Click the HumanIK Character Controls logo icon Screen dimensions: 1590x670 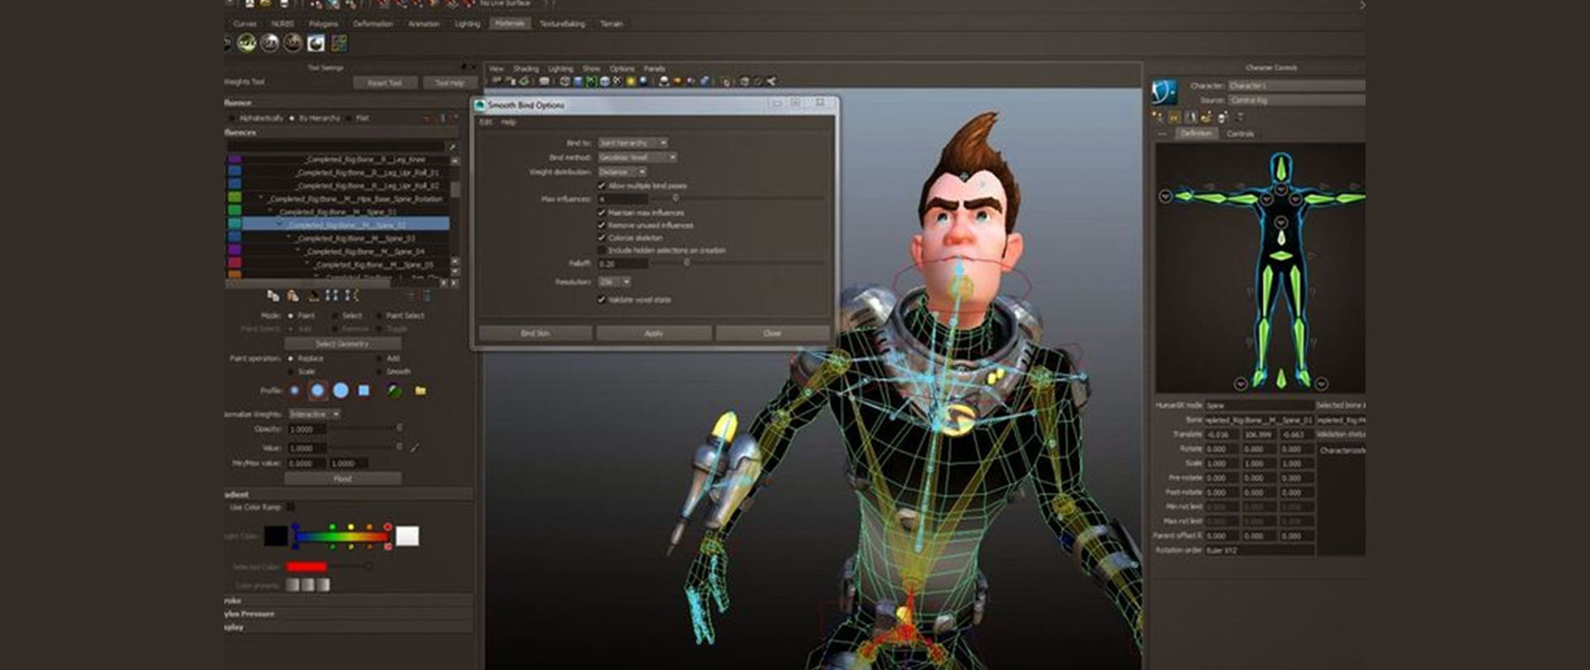coord(1164,91)
